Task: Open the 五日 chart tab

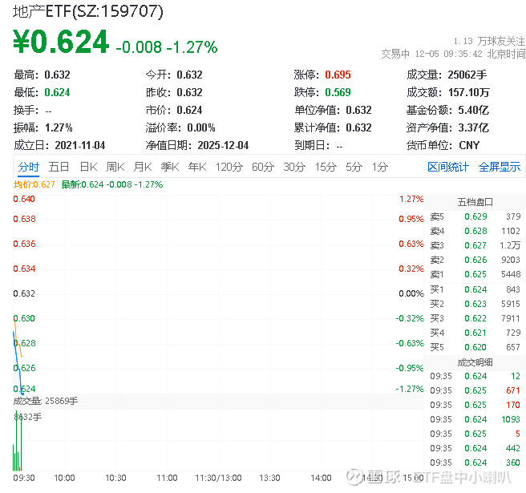Action: pos(59,167)
